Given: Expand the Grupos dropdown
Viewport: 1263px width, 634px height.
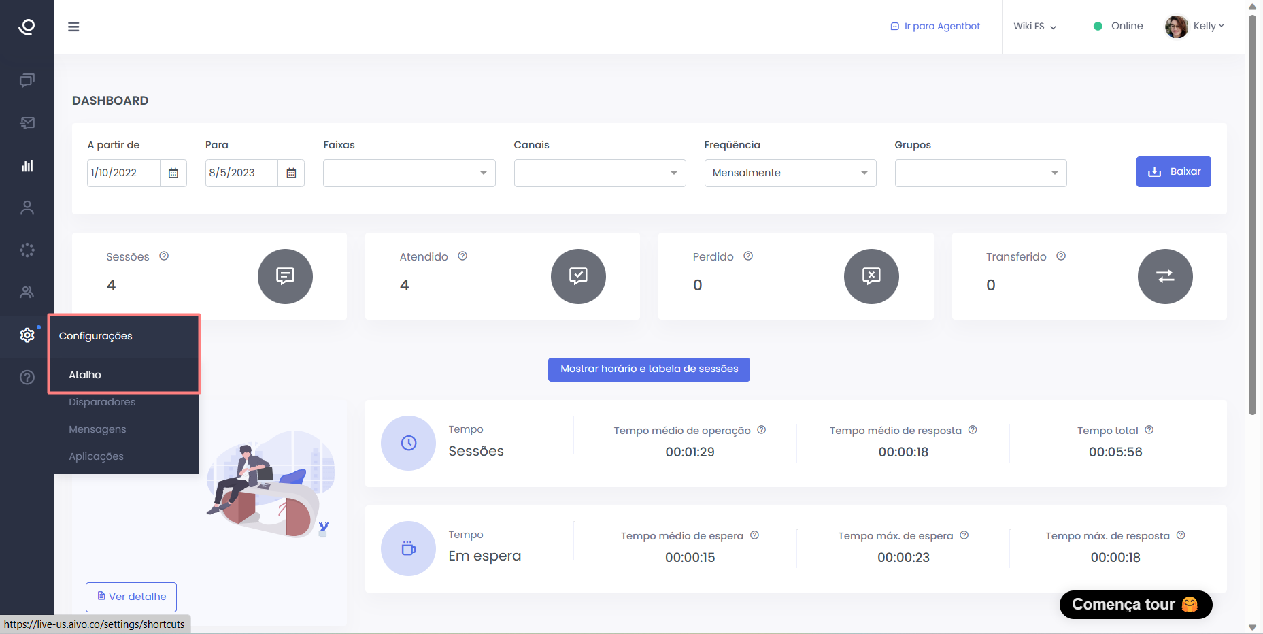Looking at the screenshot, I should 980,173.
